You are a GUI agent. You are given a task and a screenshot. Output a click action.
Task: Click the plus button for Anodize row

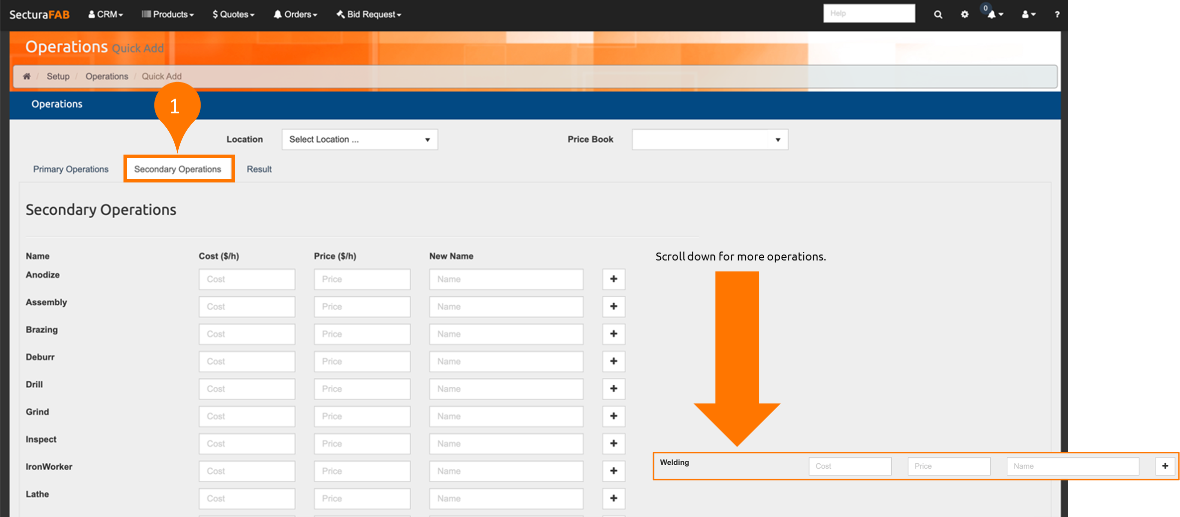pyautogui.click(x=613, y=279)
